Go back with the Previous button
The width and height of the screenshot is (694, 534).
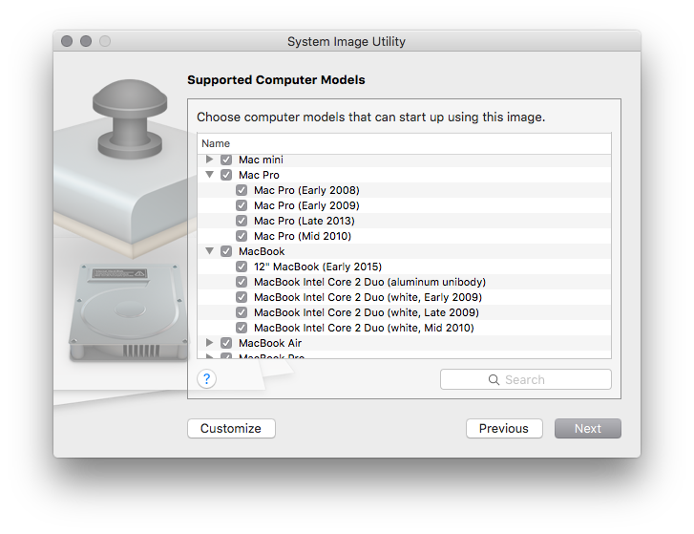click(504, 429)
